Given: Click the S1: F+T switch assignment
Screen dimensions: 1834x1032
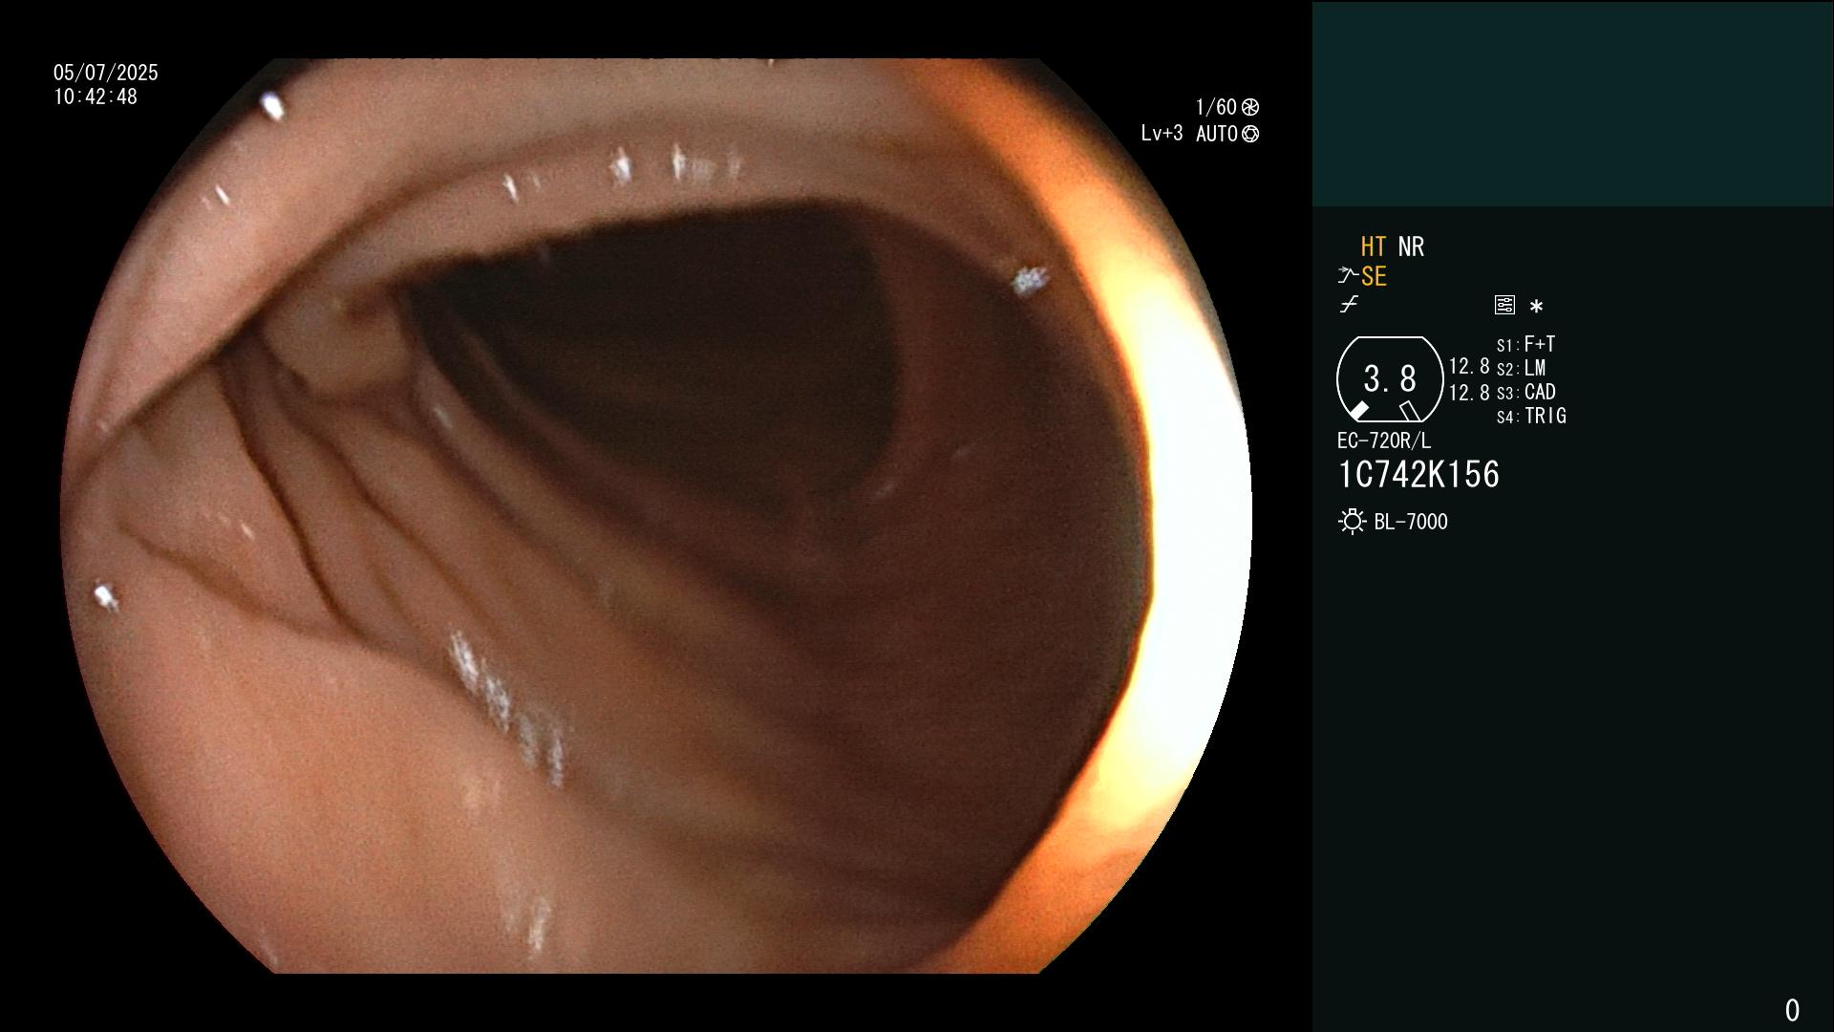Looking at the screenshot, I should tap(1525, 344).
